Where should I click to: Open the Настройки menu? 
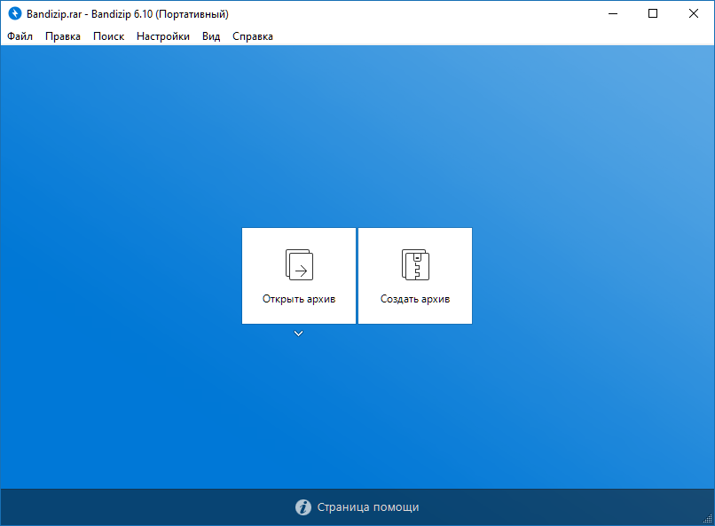click(x=163, y=36)
